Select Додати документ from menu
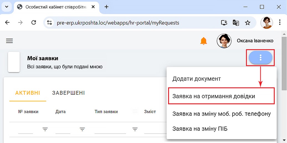This screenshot has height=143, width=287. (196, 79)
